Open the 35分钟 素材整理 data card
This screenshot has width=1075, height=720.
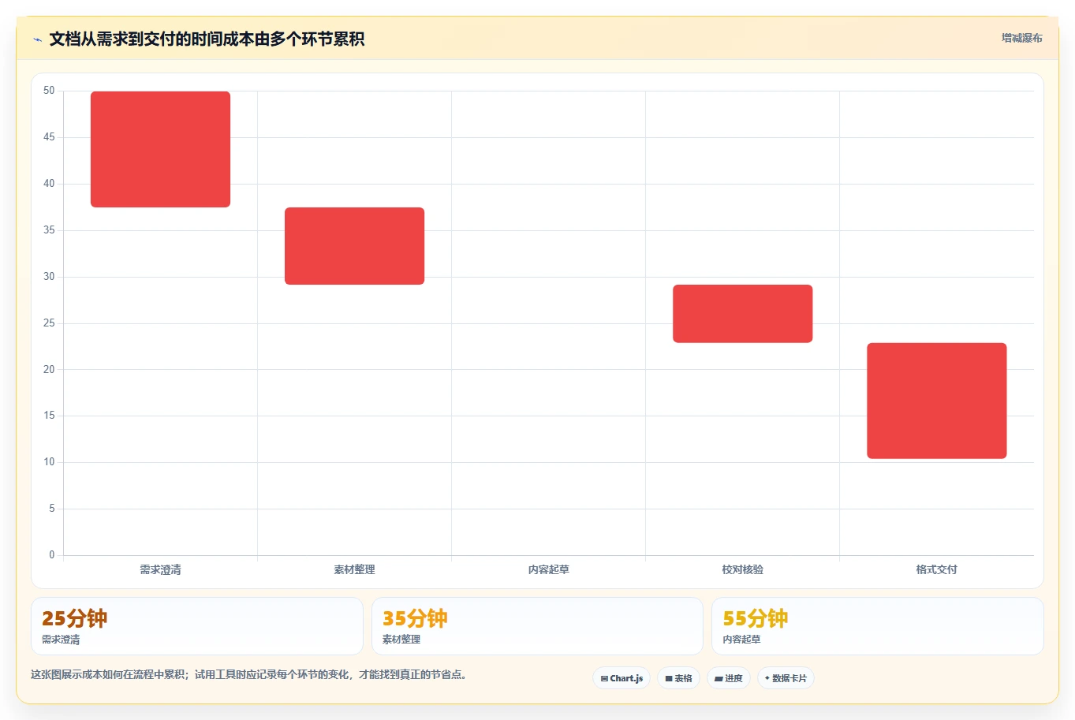(537, 626)
